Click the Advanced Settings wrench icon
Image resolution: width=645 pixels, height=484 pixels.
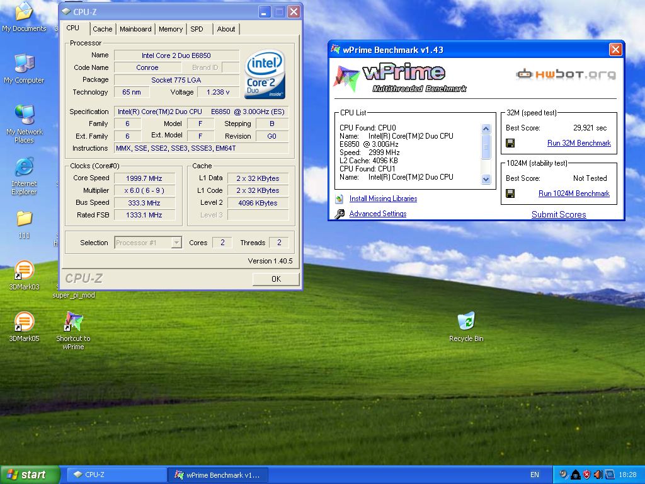pyautogui.click(x=340, y=214)
